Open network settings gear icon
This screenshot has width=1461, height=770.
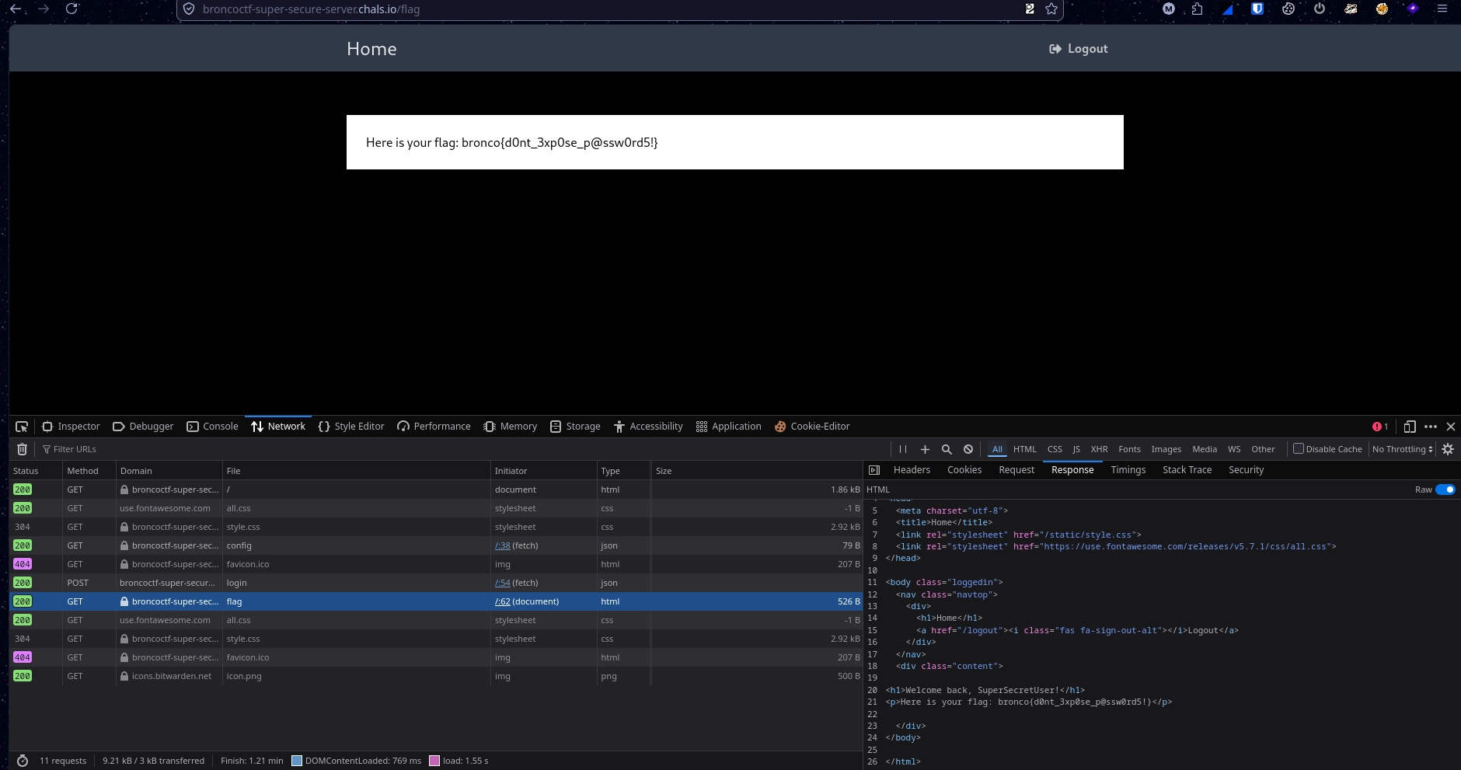1448,449
